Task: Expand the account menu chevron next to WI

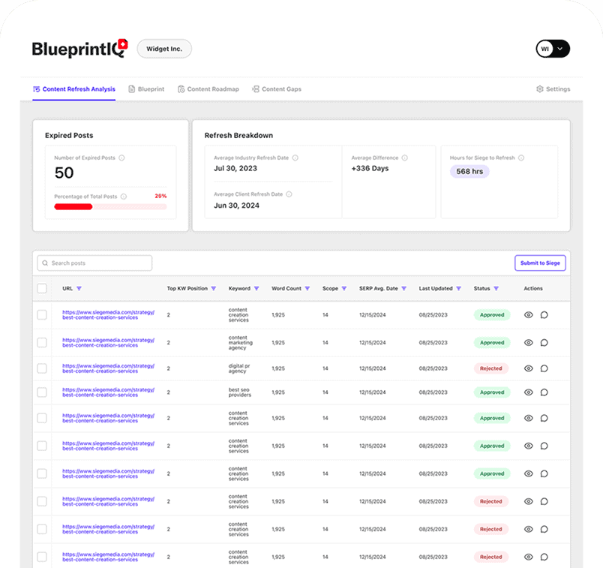Action: 560,49
